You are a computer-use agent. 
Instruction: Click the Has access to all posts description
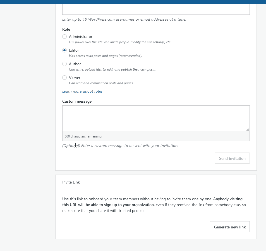[x=106, y=56]
